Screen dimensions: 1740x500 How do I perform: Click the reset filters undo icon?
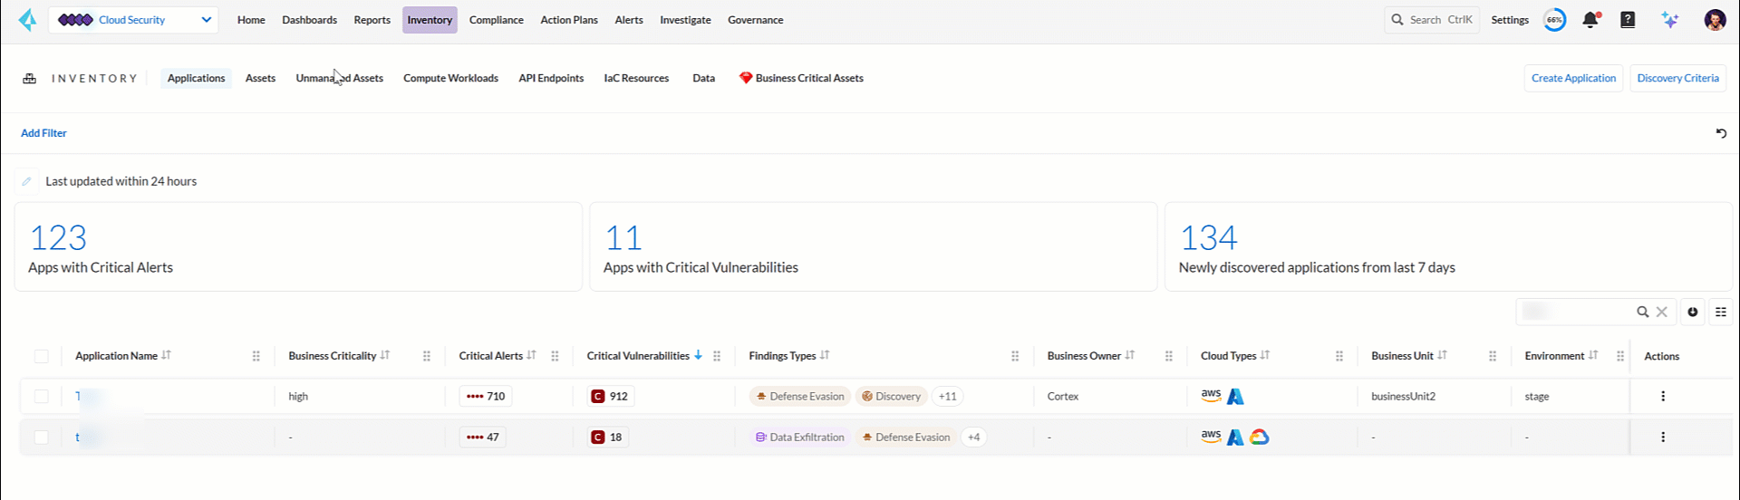click(x=1721, y=133)
